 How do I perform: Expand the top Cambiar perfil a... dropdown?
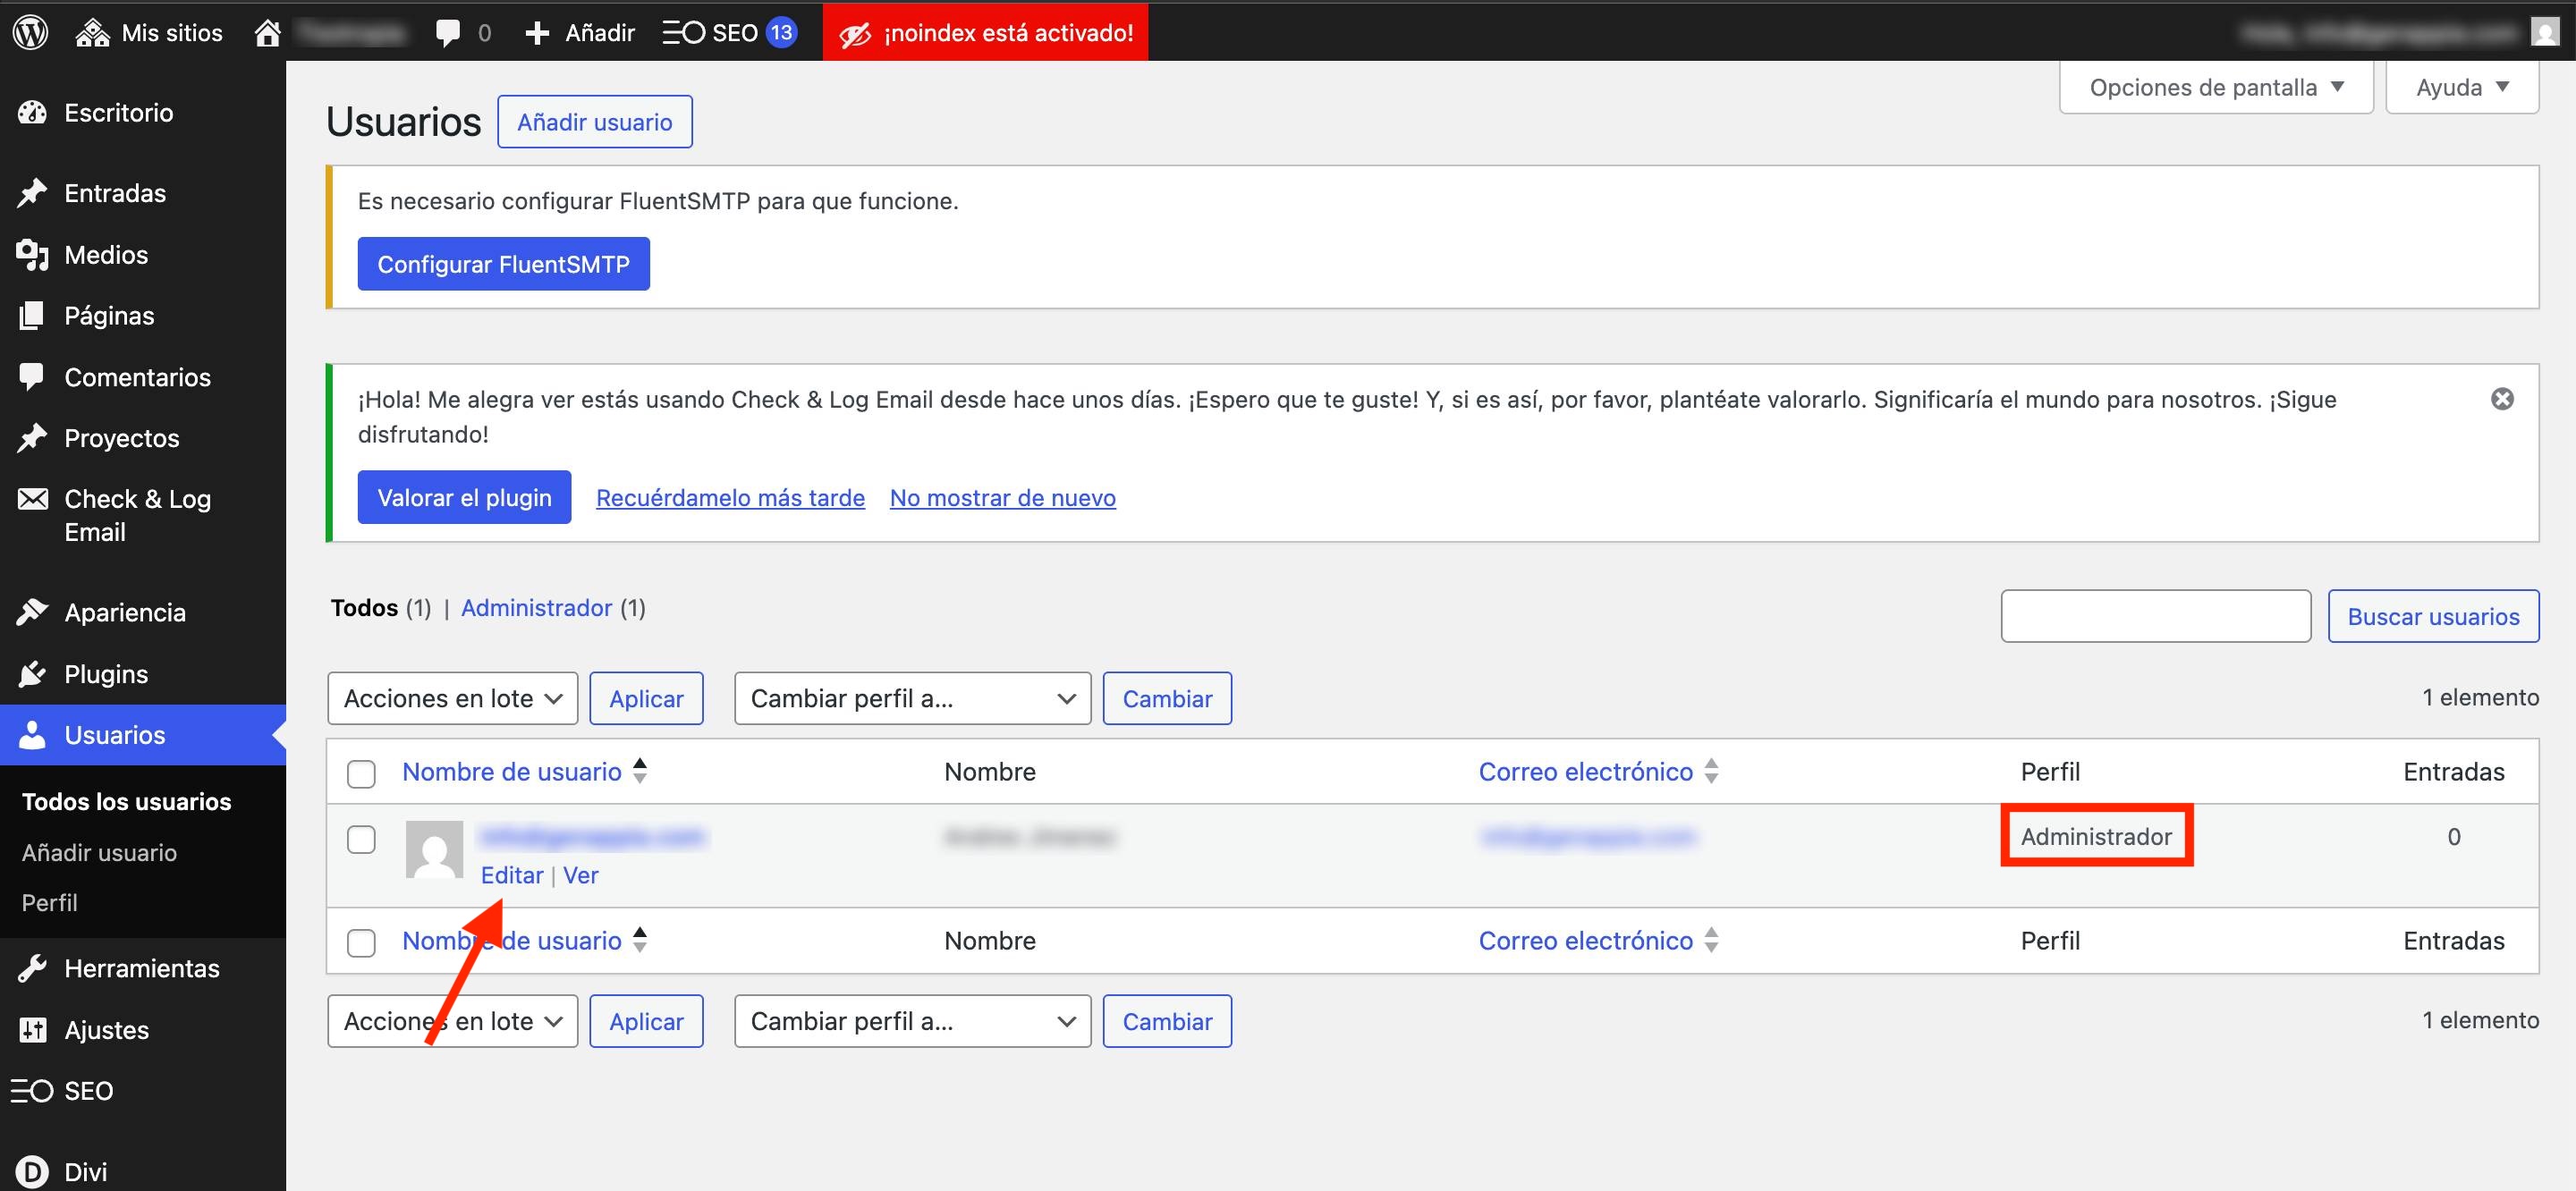coord(912,698)
